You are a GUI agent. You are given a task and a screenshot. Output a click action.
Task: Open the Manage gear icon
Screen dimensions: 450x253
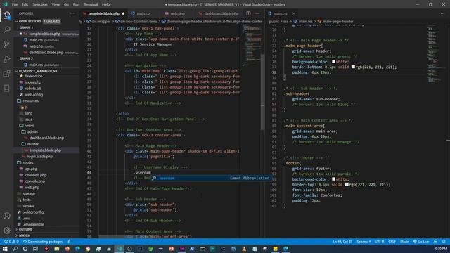point(6,230)
